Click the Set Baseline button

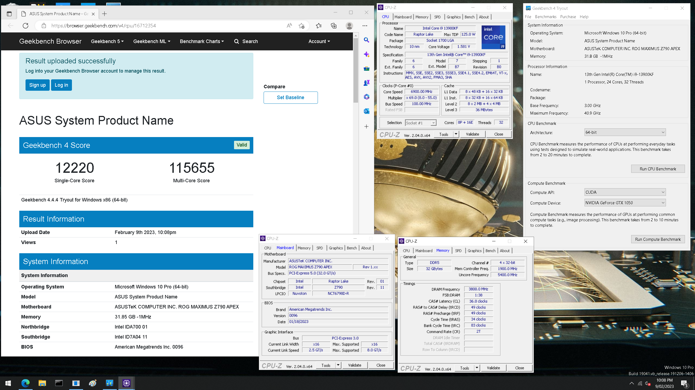pyautogui.click(x=290, y=97)
